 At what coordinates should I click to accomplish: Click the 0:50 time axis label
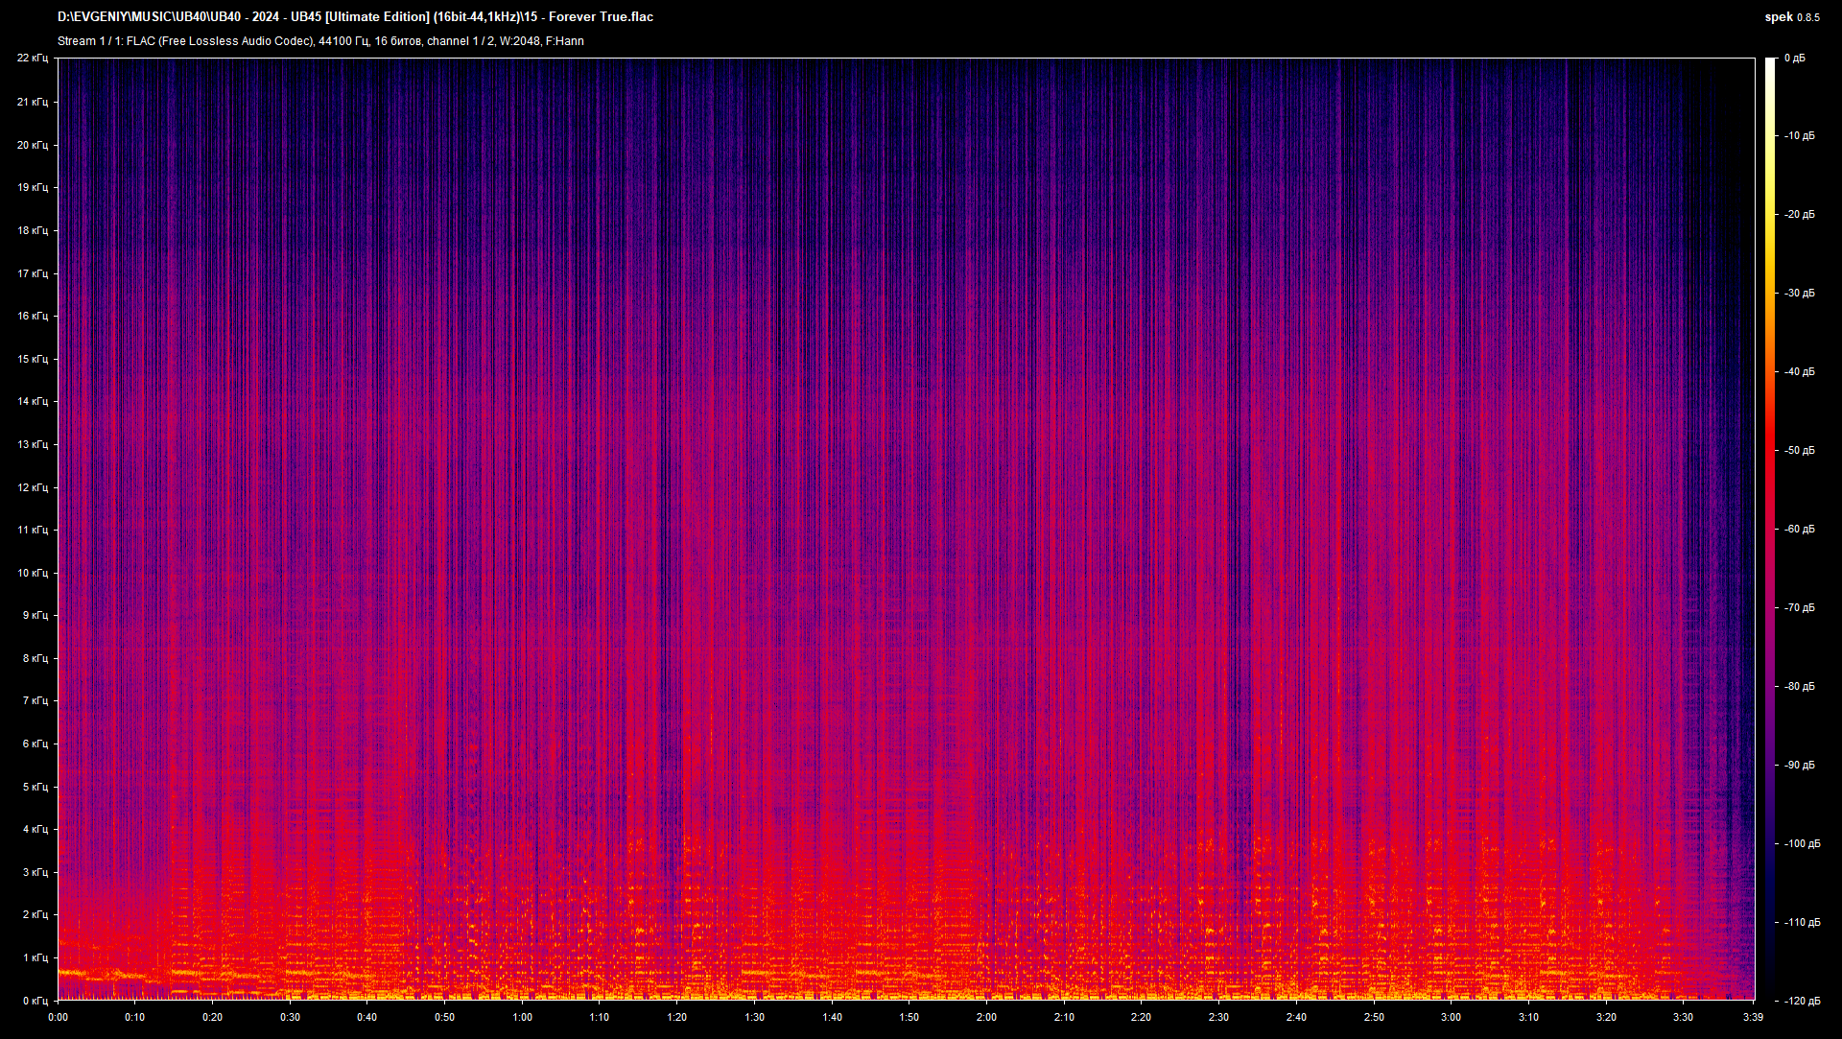coord(445,1017)
